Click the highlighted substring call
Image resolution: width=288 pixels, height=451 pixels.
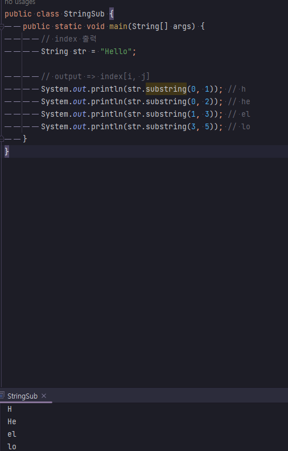(x=166, y=89)
